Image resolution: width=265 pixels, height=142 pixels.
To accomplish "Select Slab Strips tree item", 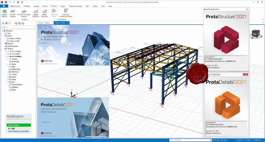I will (x=15, y=72).
